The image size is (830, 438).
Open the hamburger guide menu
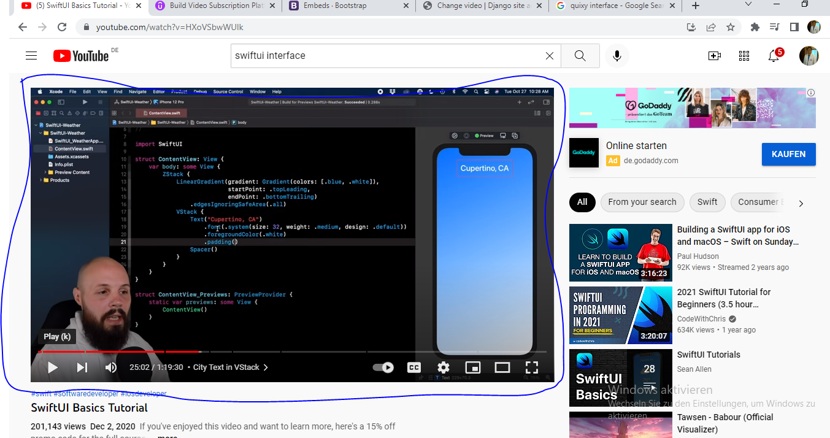tap(31, 56)
